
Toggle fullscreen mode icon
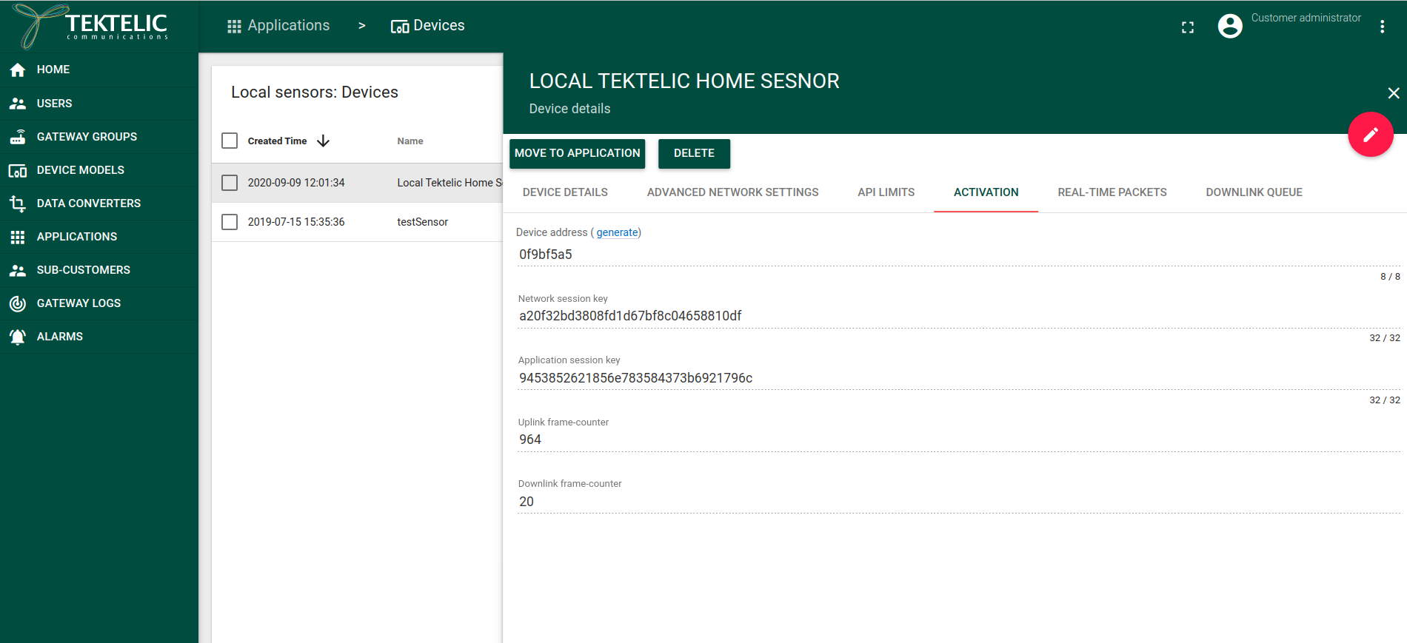tap(1188, 27)
